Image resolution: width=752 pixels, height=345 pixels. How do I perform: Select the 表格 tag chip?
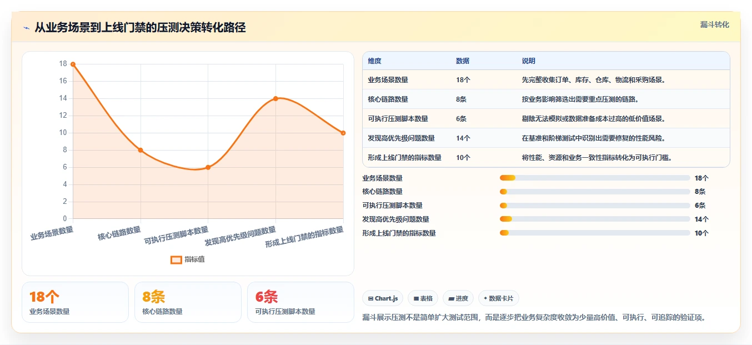(x=423, y=298)
